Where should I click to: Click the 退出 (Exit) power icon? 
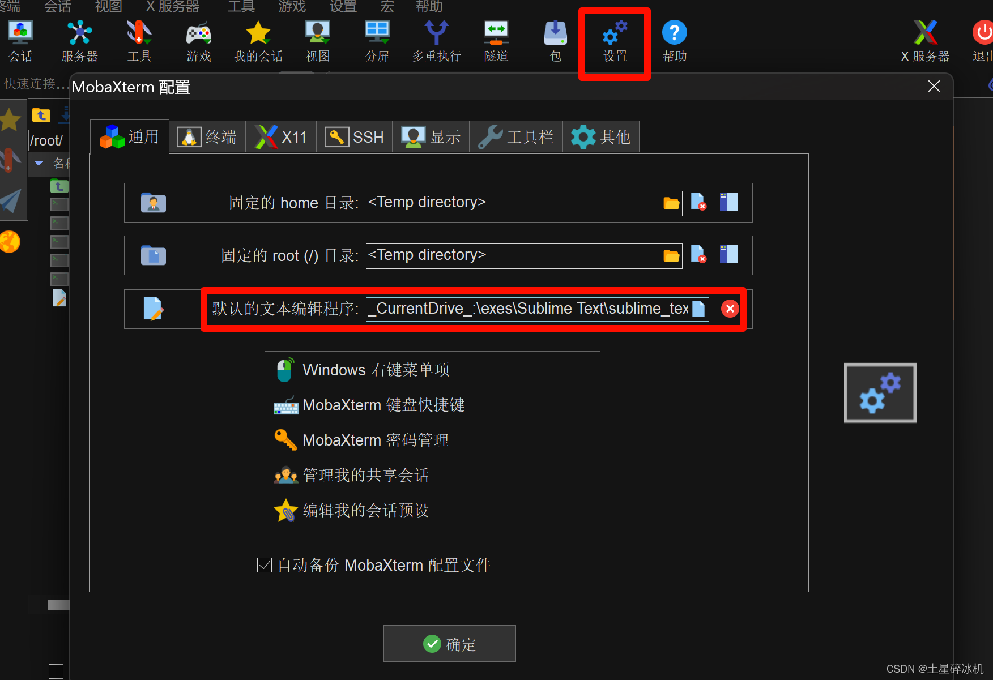point(983,41)
